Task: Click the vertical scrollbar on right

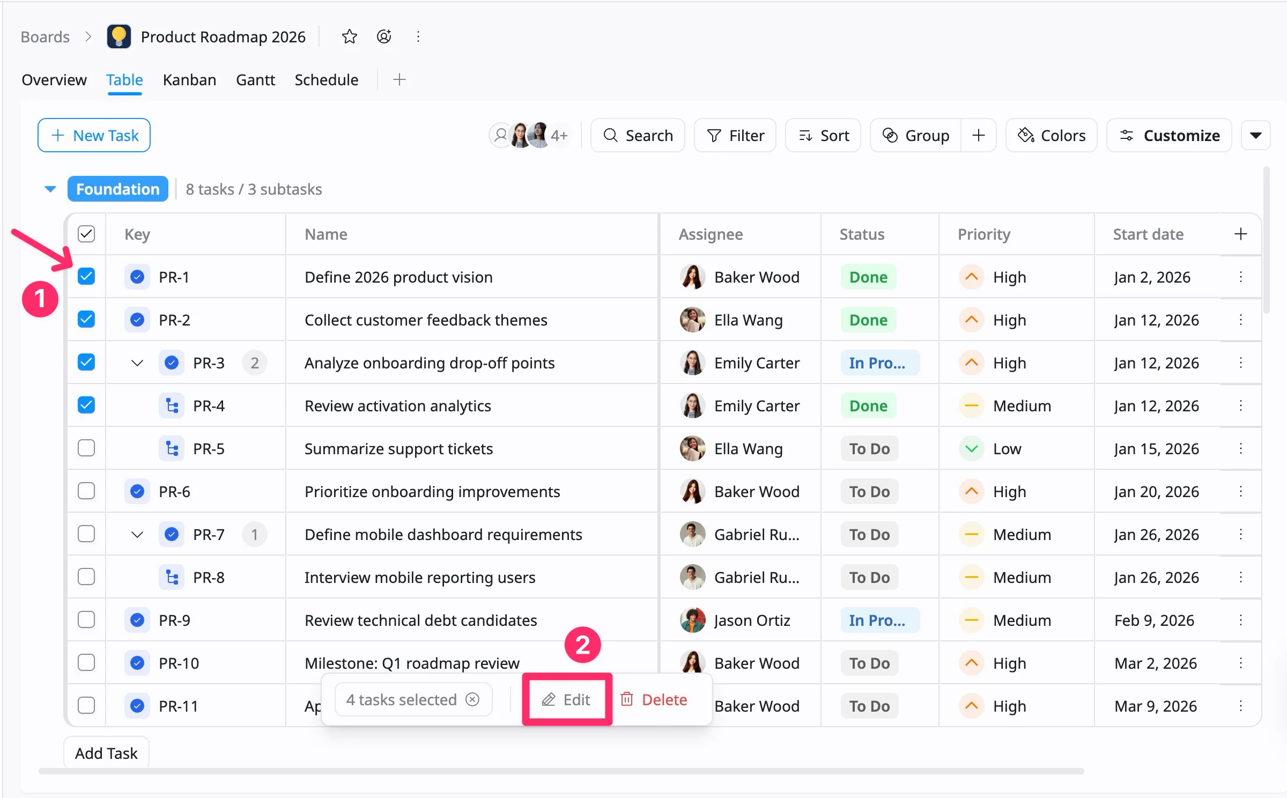Action: [1267, 240]
